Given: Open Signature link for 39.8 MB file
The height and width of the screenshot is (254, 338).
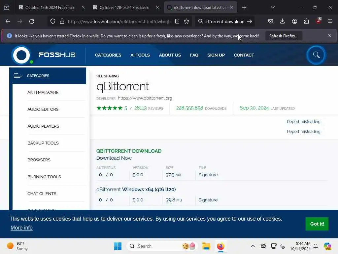Looking at the screenshot, I should (x=208, y=200).
